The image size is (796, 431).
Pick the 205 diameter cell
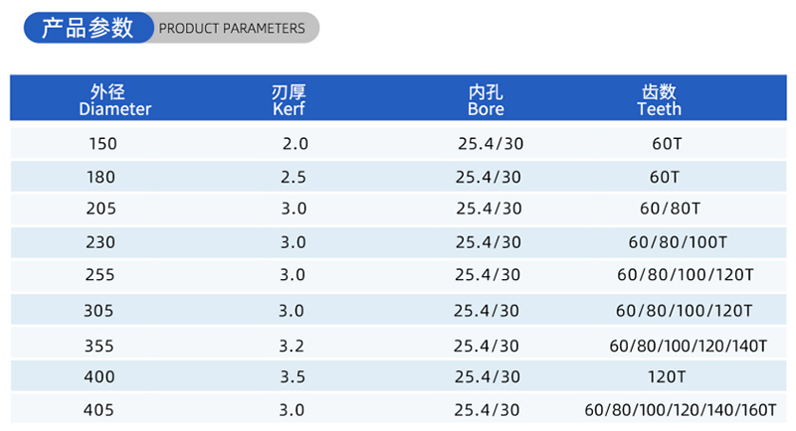[x=102, y=209]
